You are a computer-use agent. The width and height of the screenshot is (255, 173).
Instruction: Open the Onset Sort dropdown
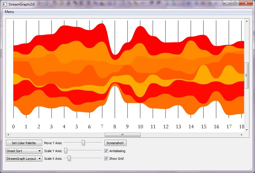pos(24,151)
